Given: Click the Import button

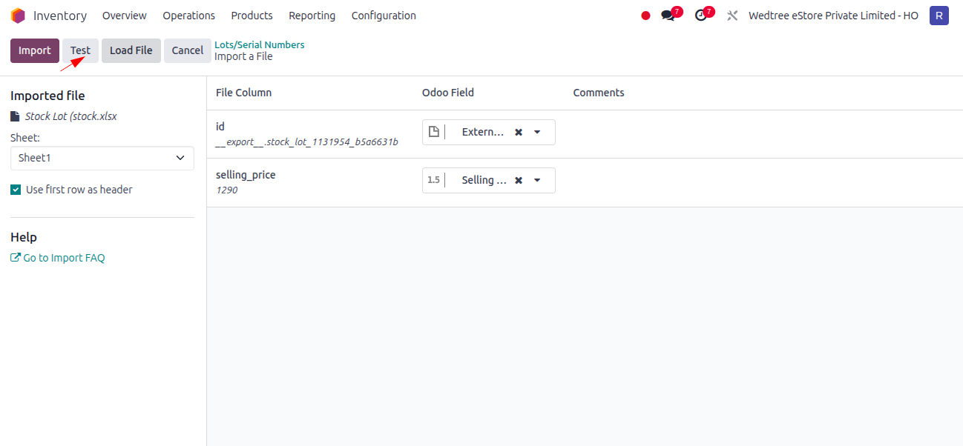Looking at the screenshot, I should pyautogui.click(x=35, y=50).
